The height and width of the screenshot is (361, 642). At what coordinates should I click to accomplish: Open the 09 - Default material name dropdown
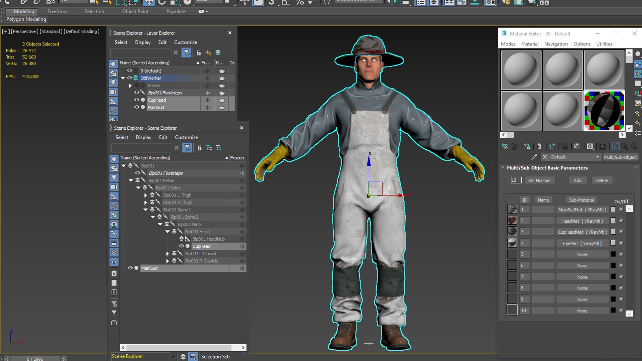[x=597, y=157]
